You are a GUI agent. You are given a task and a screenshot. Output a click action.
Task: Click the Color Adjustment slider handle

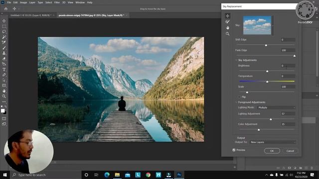(259, 129)
